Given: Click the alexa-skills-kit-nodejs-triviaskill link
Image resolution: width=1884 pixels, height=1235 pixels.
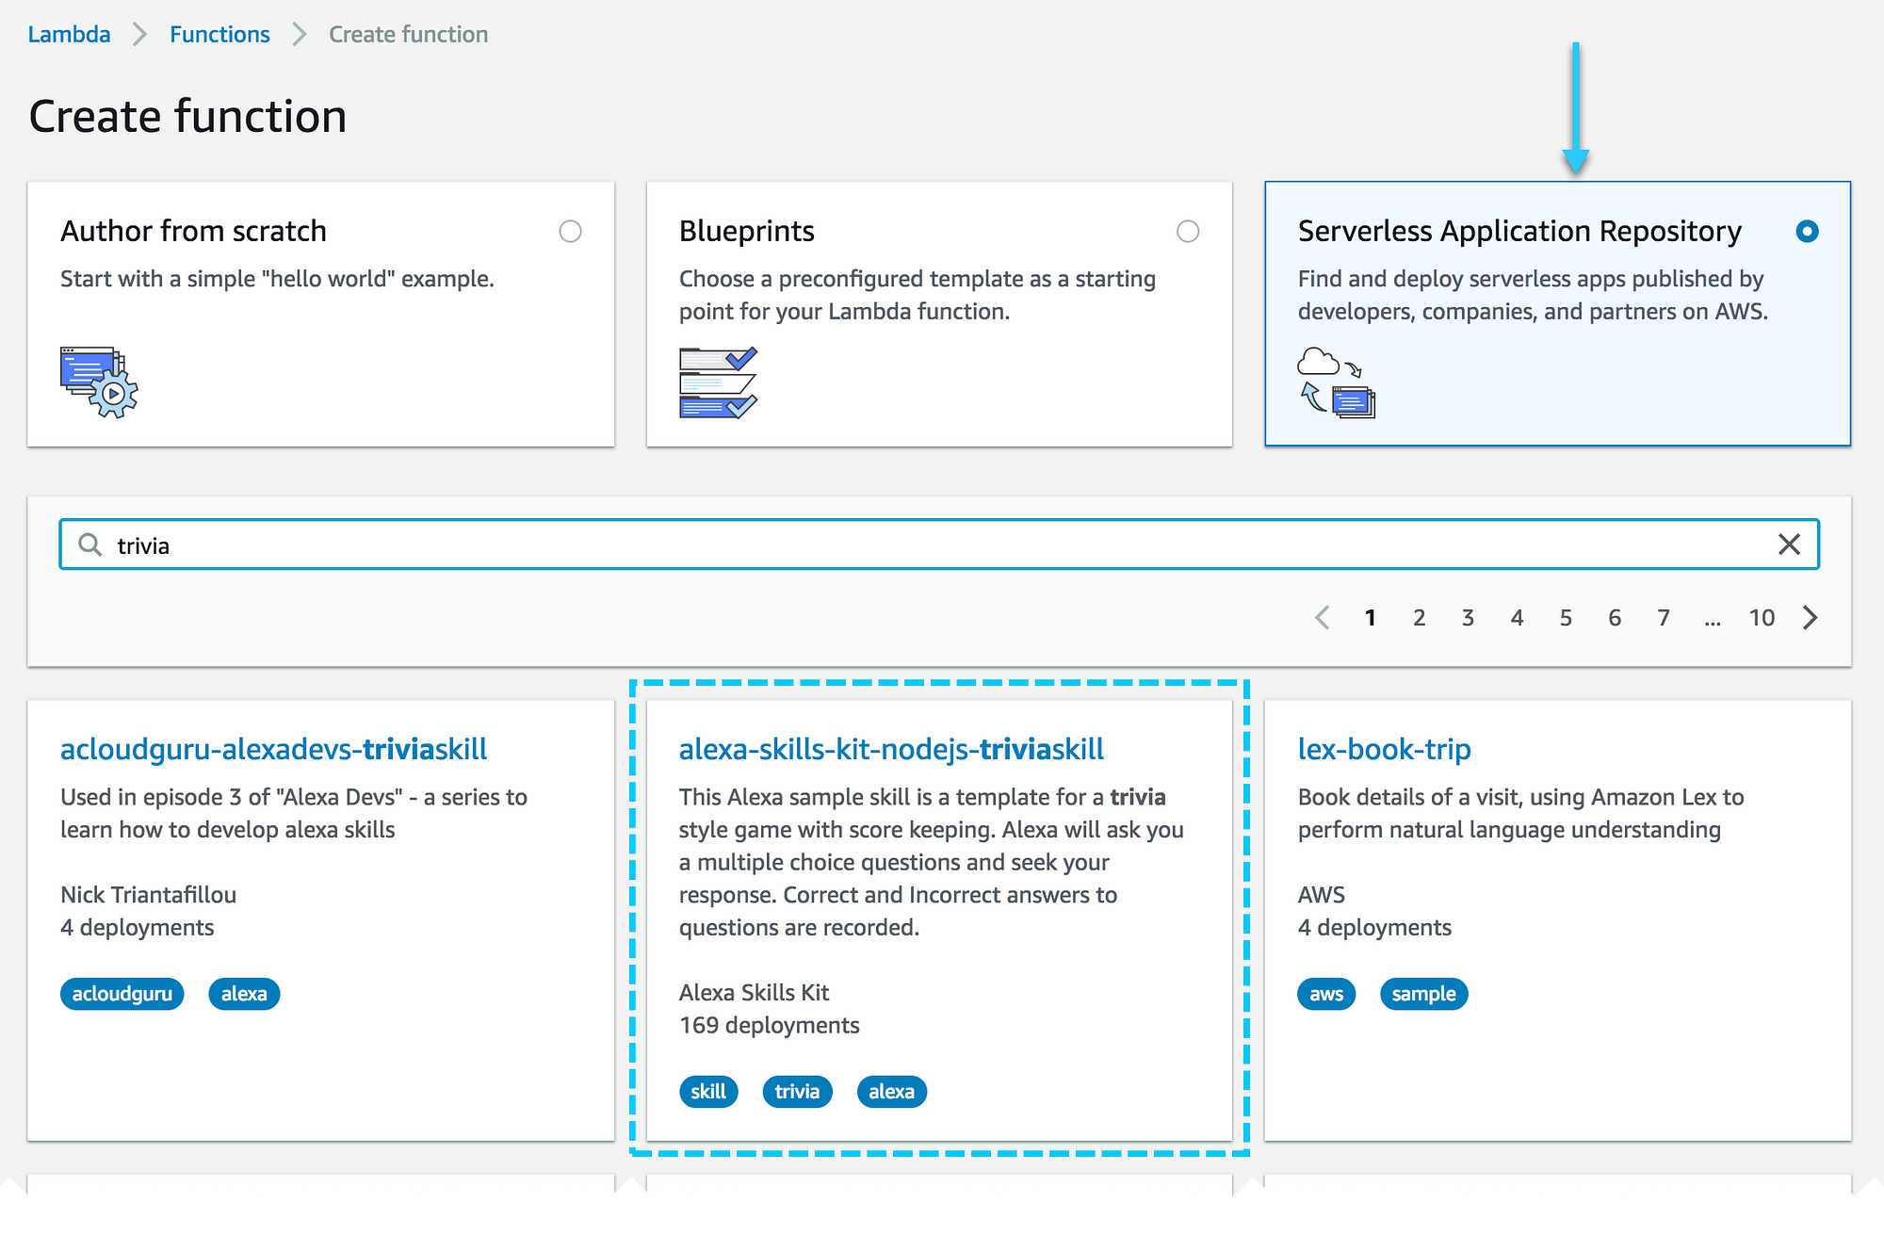Looking at the screenshot, I should tap(875, 749).
